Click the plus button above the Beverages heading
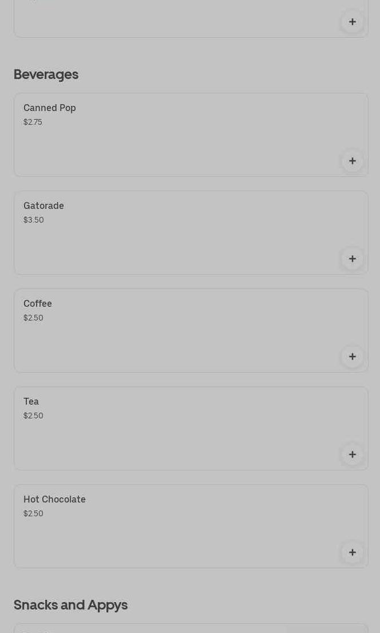This screenshot has height=633, width=380. [x=353, y=22]
